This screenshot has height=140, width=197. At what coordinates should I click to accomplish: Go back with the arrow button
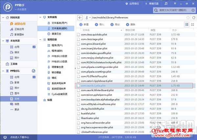point(80,18)
